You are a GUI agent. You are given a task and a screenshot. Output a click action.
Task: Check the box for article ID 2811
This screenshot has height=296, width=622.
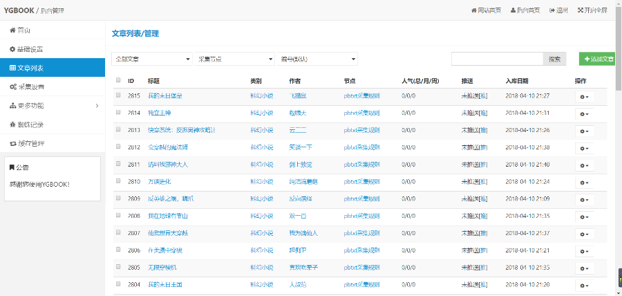click(118, 163)
